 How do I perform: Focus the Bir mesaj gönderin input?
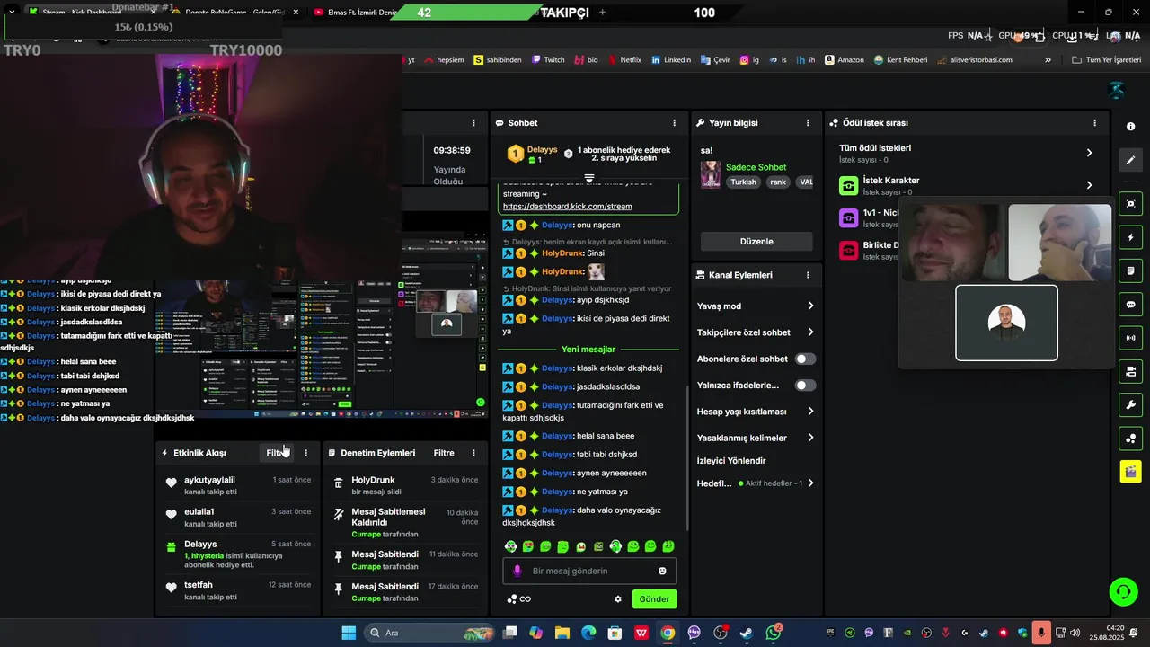pos(589,571)
